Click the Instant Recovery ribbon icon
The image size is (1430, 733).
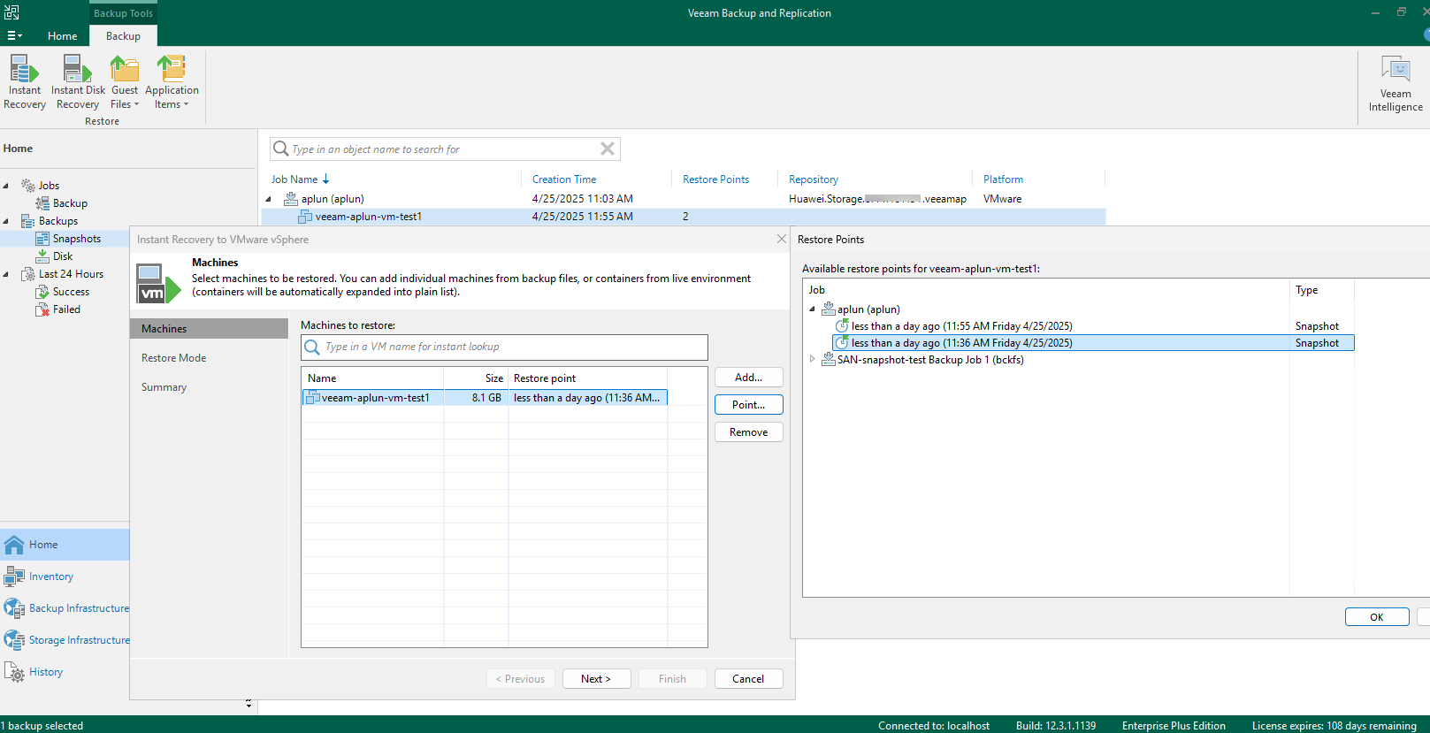click(x=24, y=81)
